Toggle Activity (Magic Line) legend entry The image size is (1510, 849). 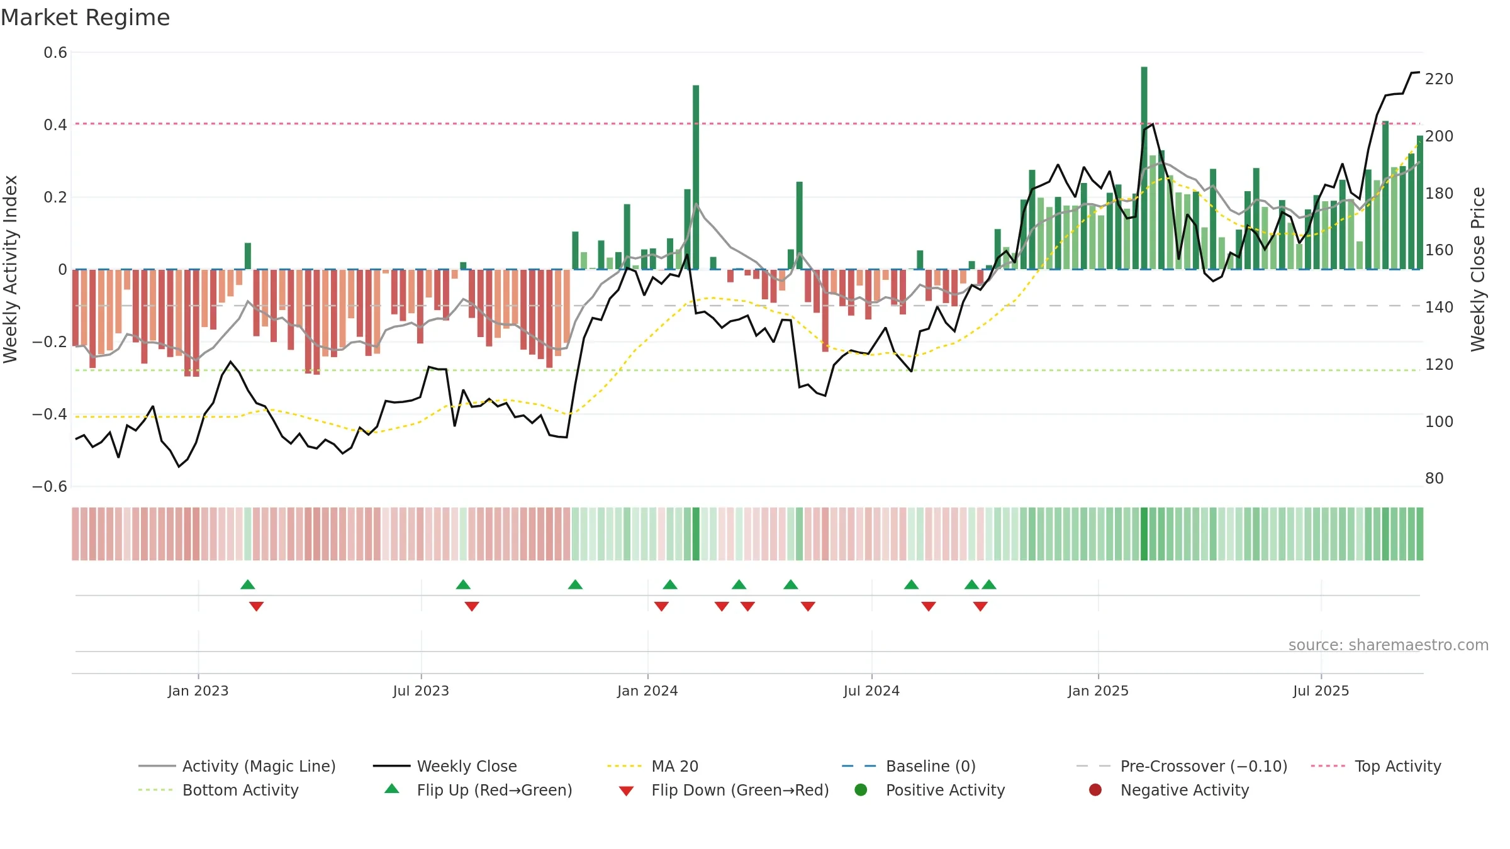pos(237,766)
